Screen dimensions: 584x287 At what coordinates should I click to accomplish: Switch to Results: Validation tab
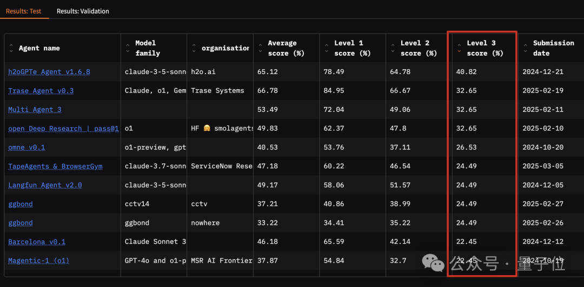coord(83,11)
